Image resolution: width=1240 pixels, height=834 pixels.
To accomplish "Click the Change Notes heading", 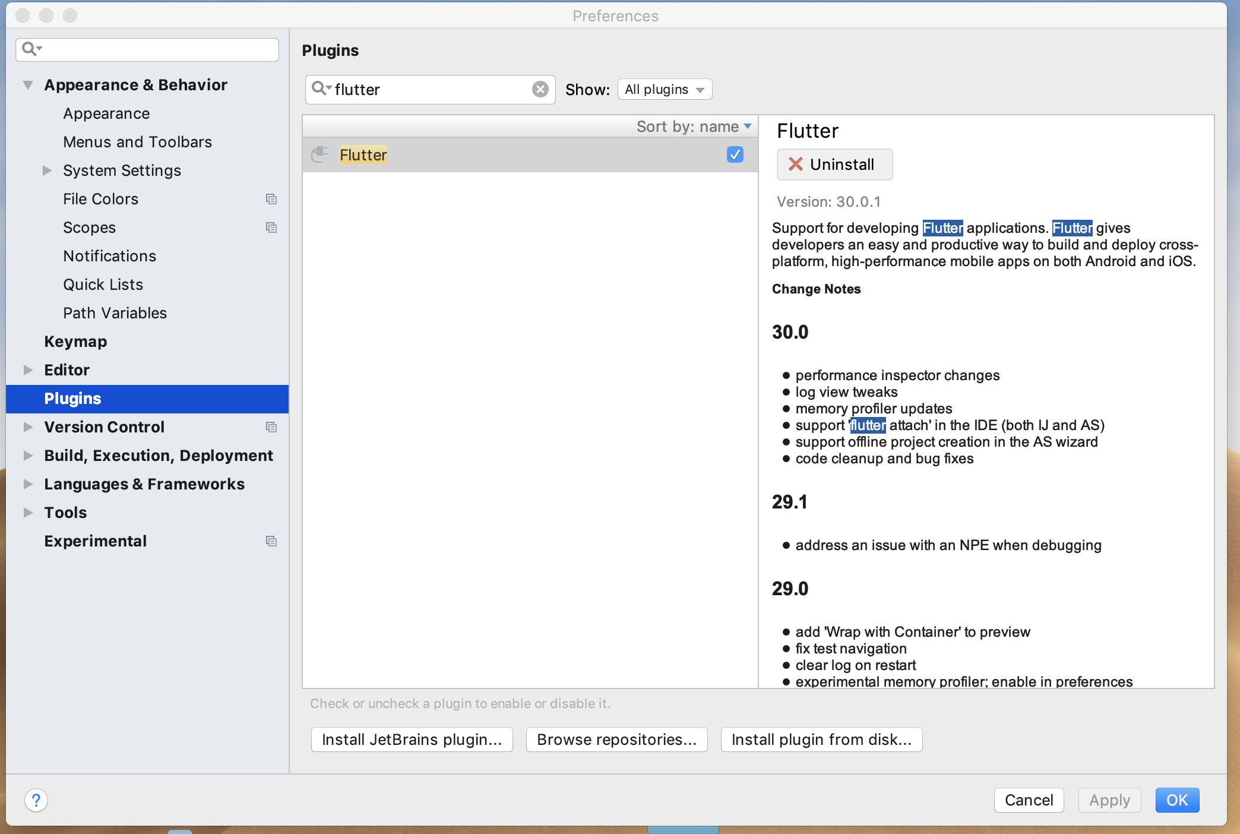I will 816,289.
